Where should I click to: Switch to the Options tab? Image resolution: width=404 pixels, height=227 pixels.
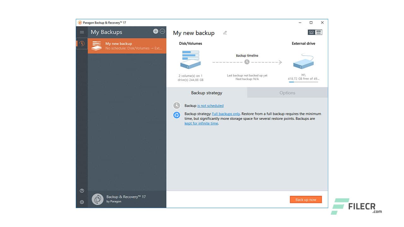click(287, 93)
